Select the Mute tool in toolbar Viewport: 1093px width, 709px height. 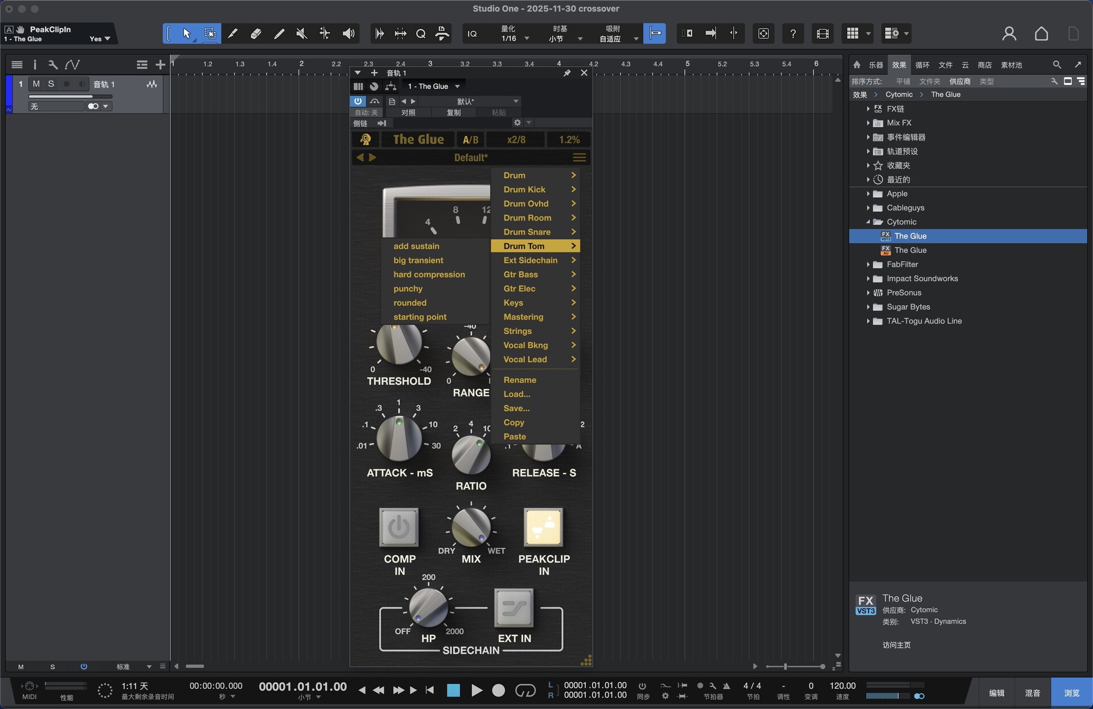coord(302,34)
